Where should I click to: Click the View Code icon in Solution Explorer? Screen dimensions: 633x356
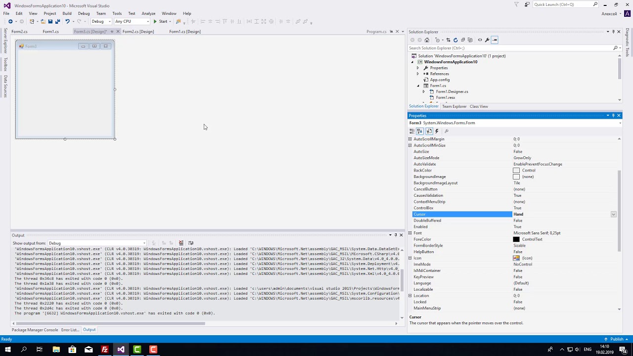point(480,40)
